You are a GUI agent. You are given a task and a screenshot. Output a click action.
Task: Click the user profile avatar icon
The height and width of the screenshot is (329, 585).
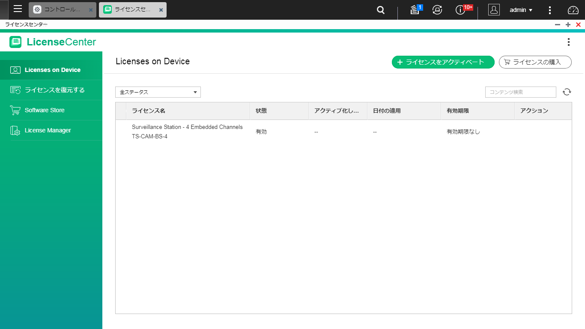[494, 10]
